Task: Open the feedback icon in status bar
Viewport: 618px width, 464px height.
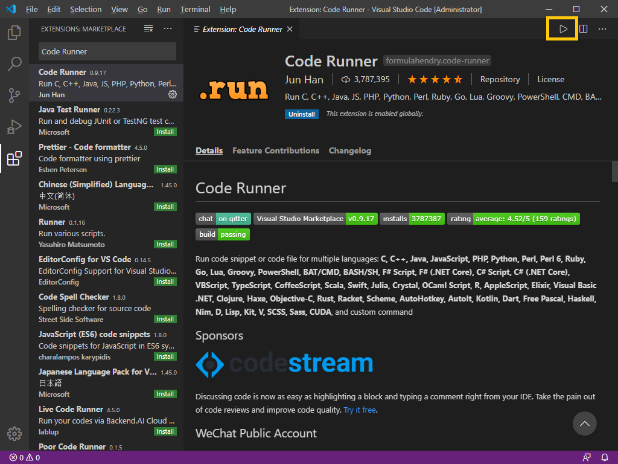Action: tap(587, 458)
